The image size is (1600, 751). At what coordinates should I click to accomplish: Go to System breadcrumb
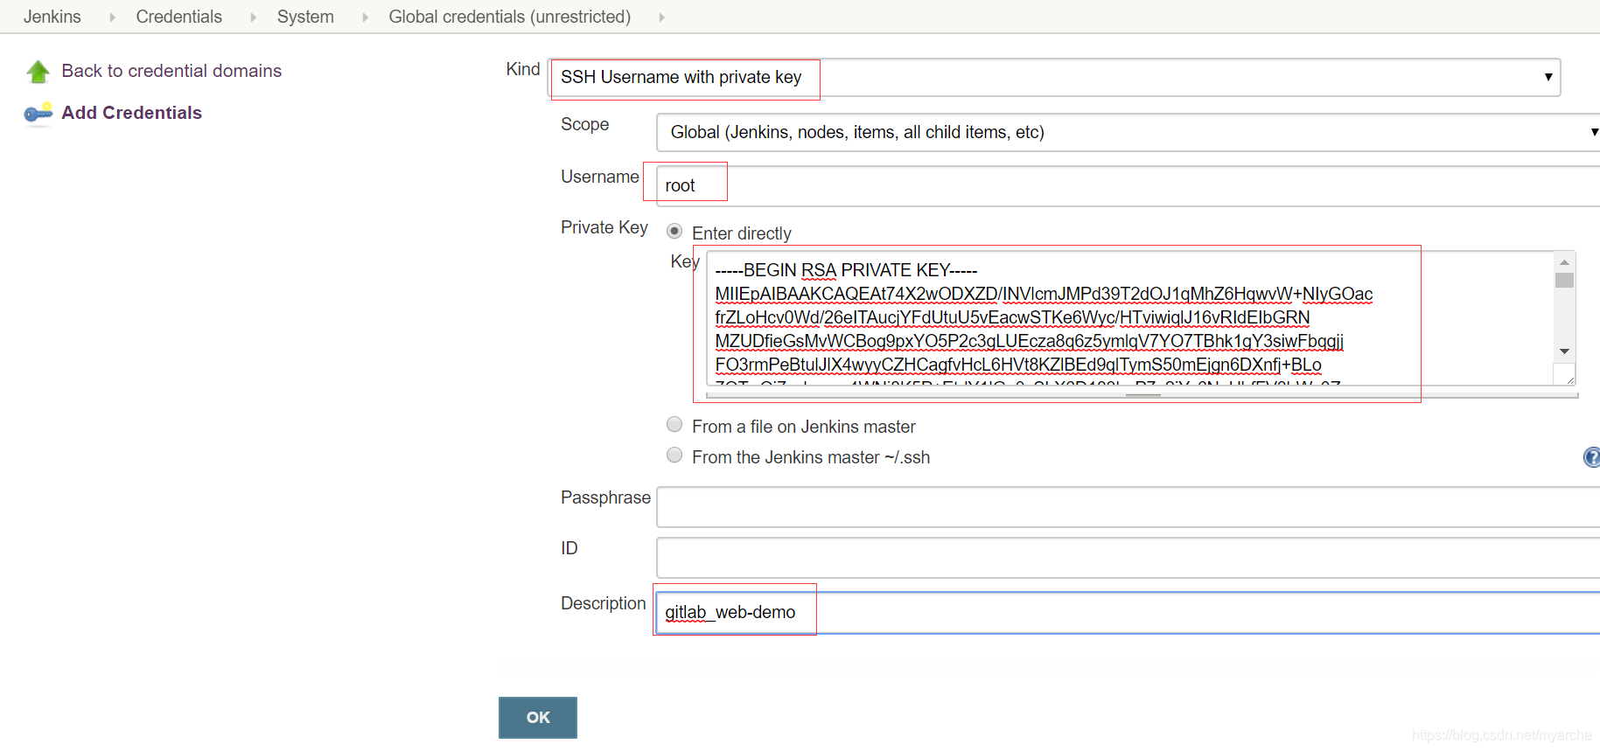point(305,17)
